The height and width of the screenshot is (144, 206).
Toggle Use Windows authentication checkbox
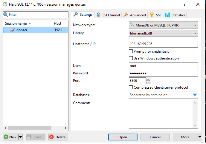pos(131,58)
